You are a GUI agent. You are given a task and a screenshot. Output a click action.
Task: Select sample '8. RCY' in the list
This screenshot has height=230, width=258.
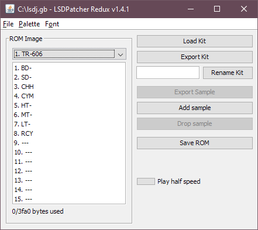tap(69, 133)
